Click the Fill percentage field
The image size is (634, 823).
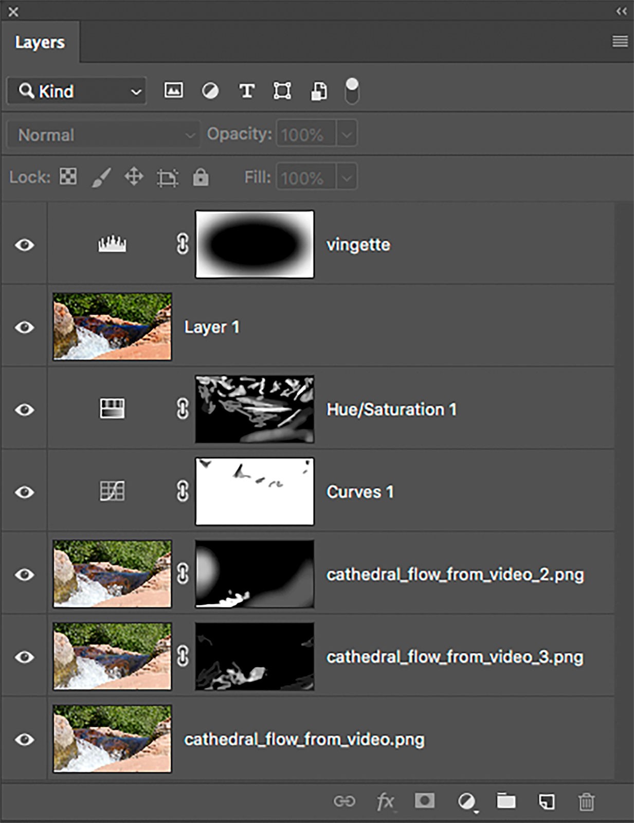(x=305, y=178)
